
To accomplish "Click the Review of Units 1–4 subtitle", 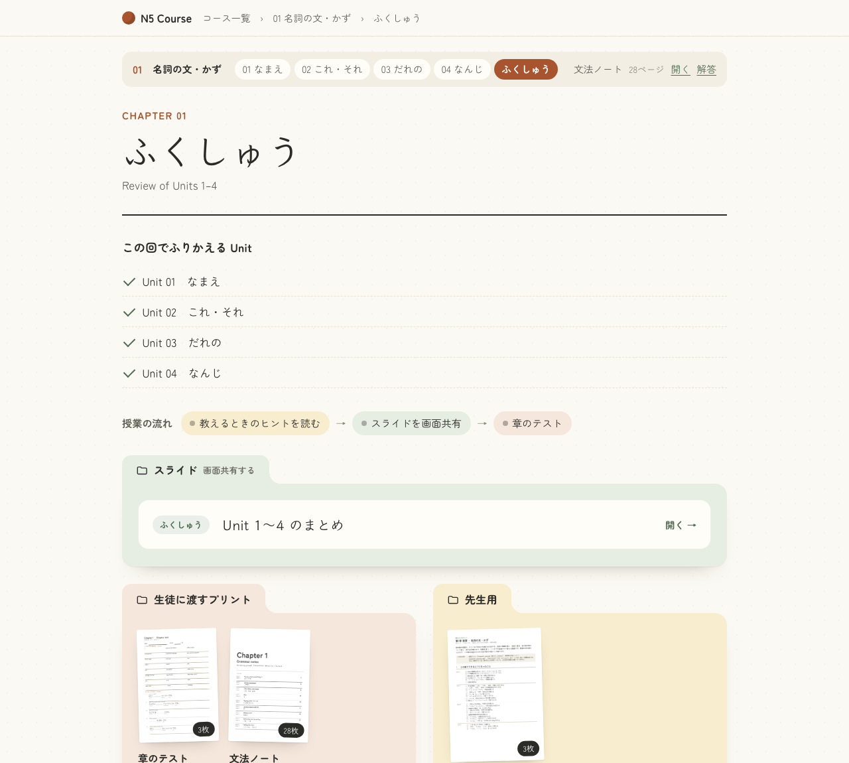I will click(169, 186).
